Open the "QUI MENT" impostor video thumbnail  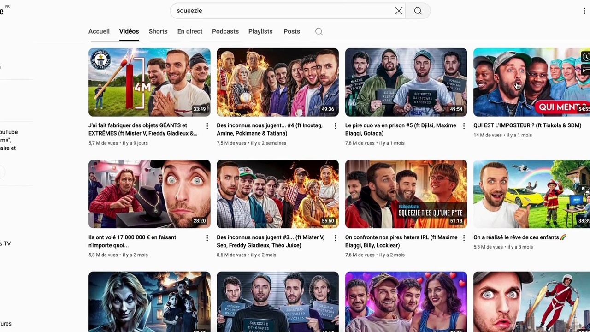click(531, 82)
